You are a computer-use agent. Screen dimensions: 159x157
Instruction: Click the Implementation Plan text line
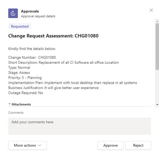pos(73,83)
